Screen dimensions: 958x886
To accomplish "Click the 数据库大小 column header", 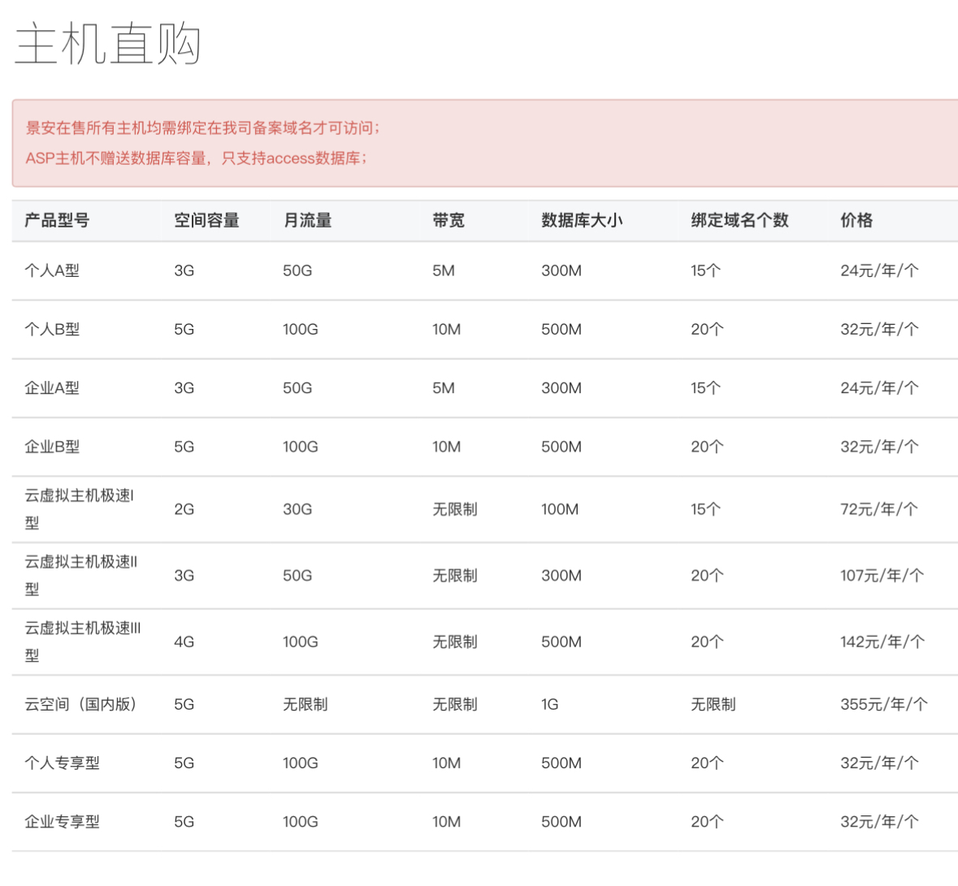I will click(582, 220).
